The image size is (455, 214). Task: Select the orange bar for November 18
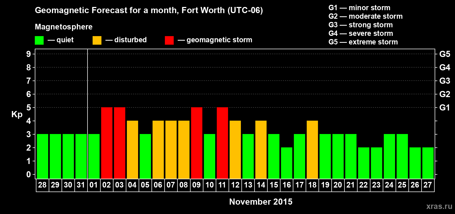coord(312,150)
